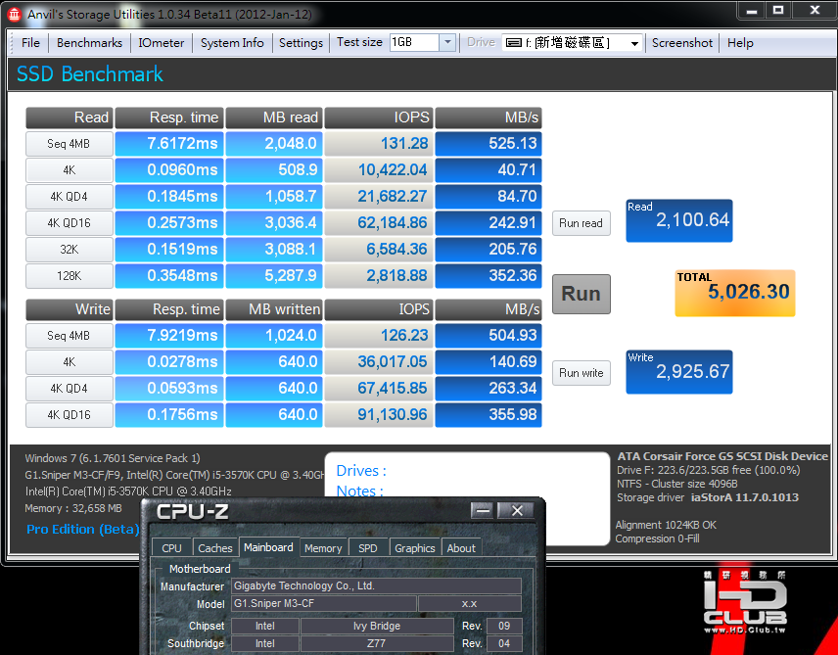Click the 91,130.96 write IOPS value
This screenshot has height=655, width=838.
[379, 414]
